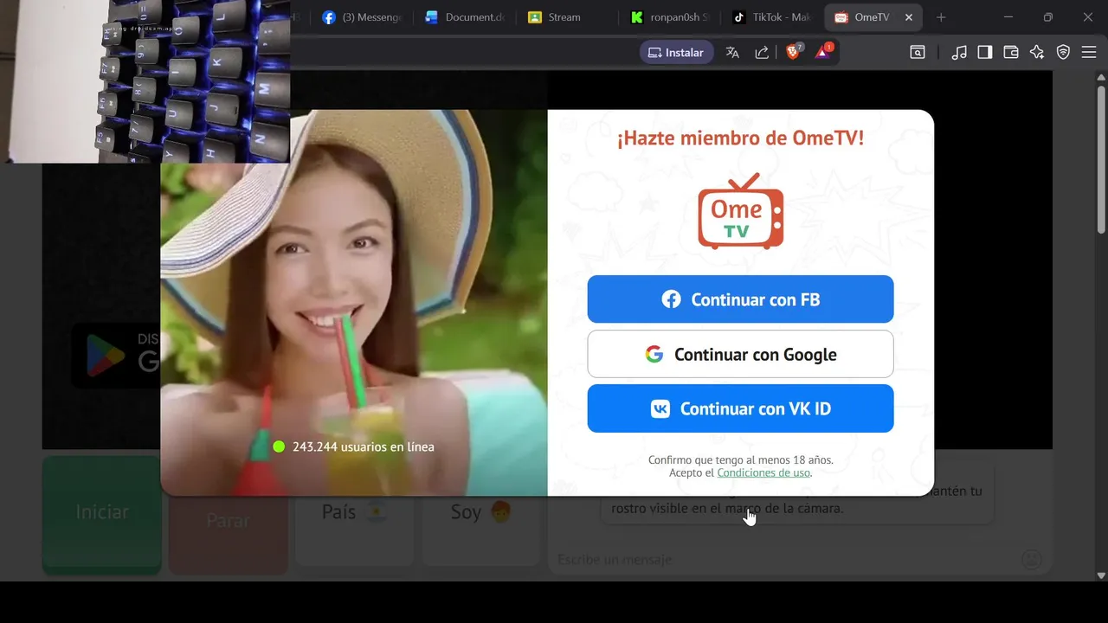Open the Messenger Facebook tab

coord(362,17)
